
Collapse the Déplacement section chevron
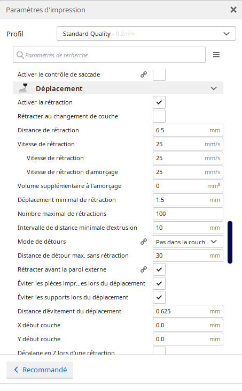coord(214,88)
